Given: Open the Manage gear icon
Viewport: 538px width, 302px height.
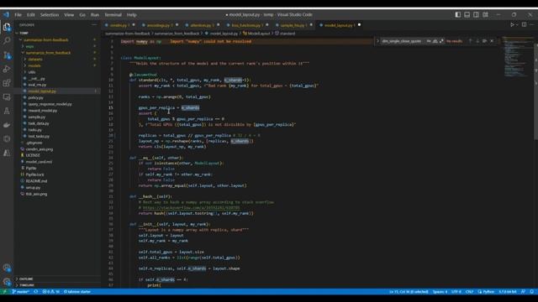Looking at the screenshot, I should pyautogui.click(x=7, y=282).
